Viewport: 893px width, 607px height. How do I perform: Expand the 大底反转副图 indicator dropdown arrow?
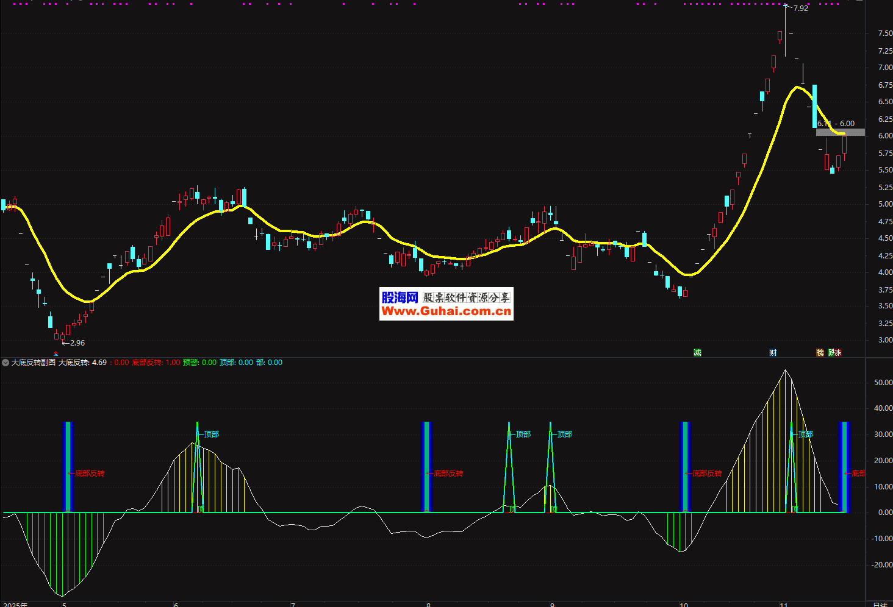(x=5, y=363)
